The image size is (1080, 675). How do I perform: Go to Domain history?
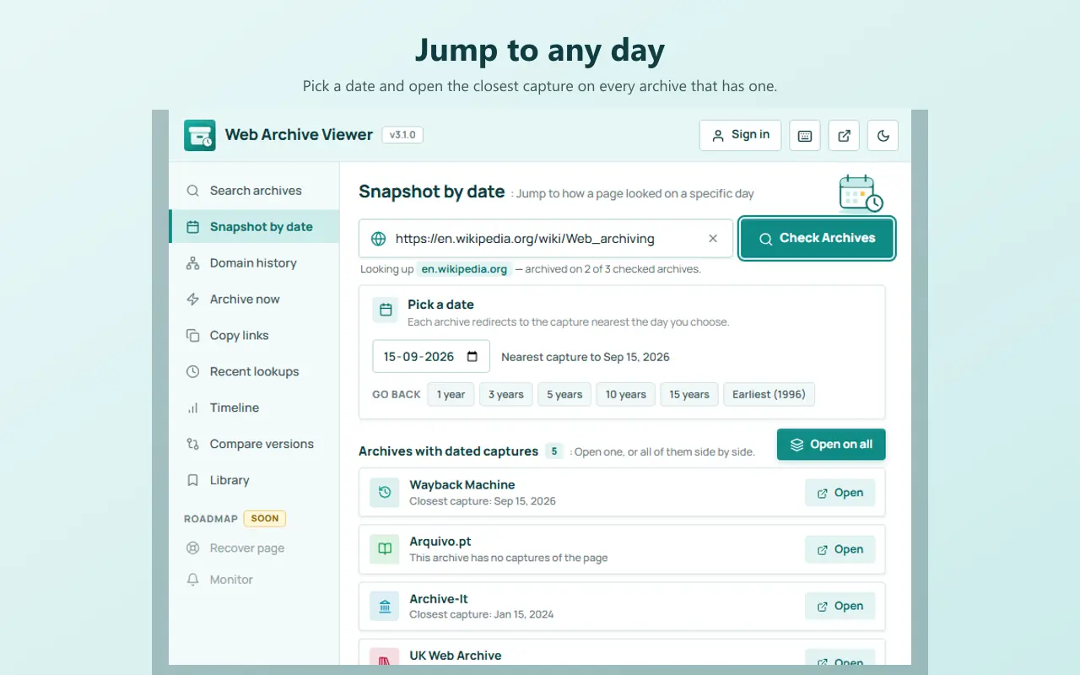point(254,263)
